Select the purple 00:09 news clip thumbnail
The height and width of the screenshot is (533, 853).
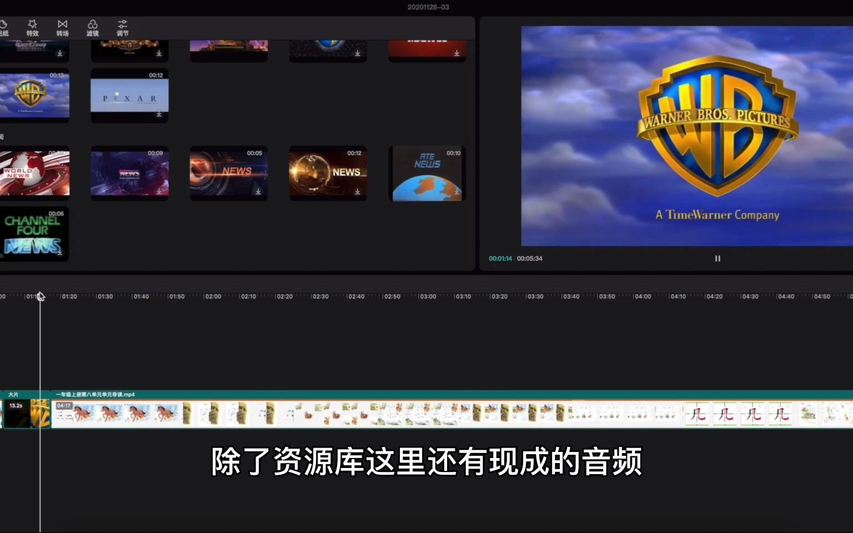click(129, 173)
